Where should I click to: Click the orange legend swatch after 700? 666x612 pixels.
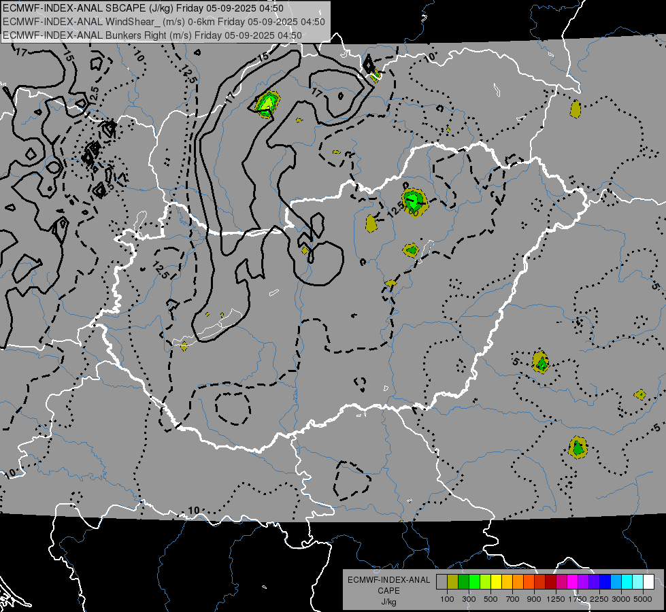click(x=518, y=582)
